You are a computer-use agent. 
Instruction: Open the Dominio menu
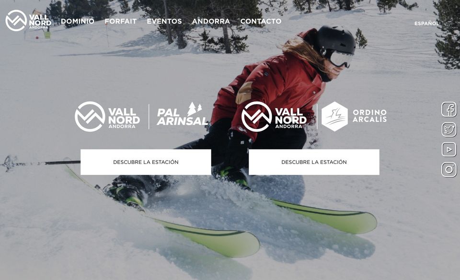78,21
